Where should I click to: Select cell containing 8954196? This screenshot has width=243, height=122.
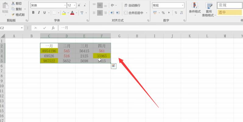tap(49, 51)
